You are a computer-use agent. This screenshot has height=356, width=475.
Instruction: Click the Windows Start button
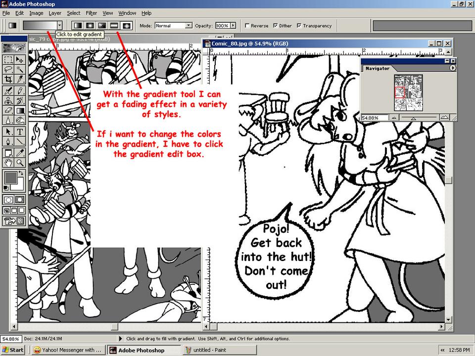tap(13, 350)
